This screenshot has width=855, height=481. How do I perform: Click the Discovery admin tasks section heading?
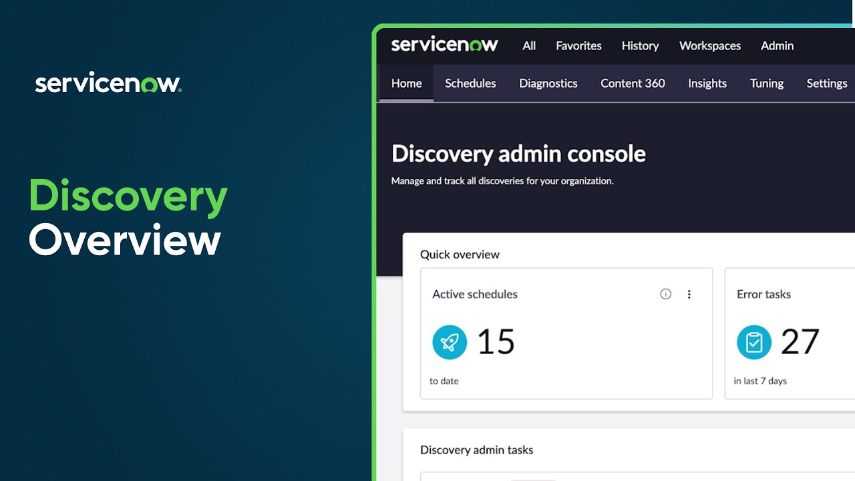(x=476, y=450)
